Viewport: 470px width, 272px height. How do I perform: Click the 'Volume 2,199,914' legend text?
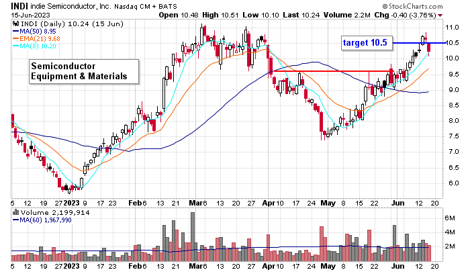pyautogui.click(x=55, y=213)
